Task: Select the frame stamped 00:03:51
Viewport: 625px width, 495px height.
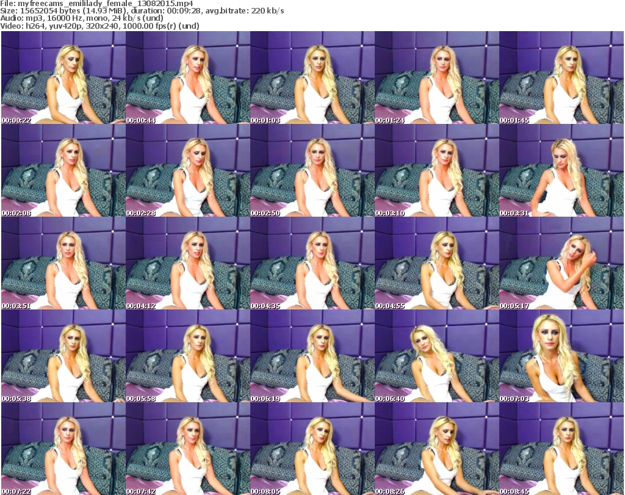Action: coord(63,263)
